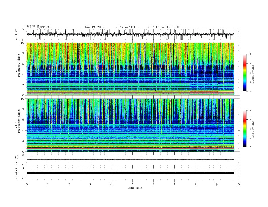Screen dimensions: 268x207
Task: Click time axis tick label "2"
Action: (69, 184)
